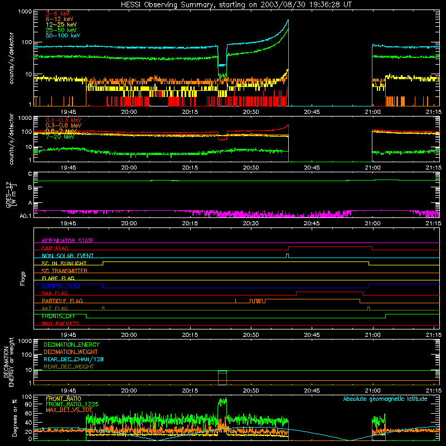Select the PARTICLE_FLAG label
Screen dimensions: 446x446
(62, 300)
